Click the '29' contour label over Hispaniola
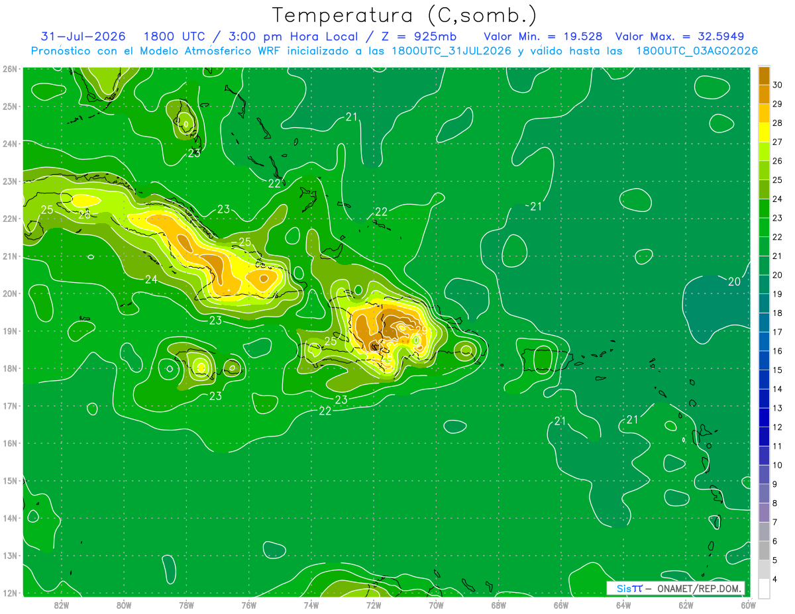Viewport: 795px width, 614px height. click(420, 330)
